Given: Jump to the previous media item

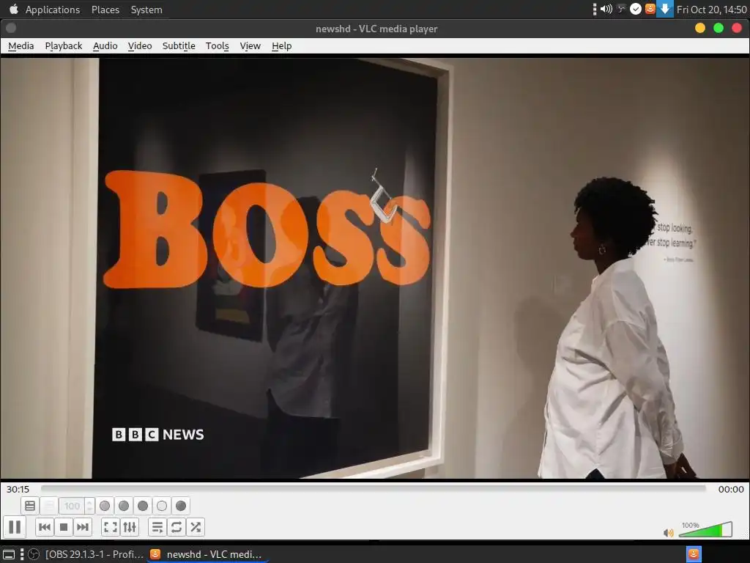Looking at the screenshot, I should coord(45,527).
